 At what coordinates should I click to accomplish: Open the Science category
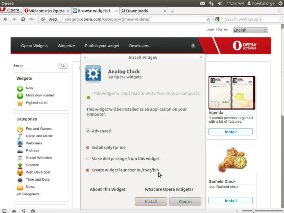click(32, 165)
